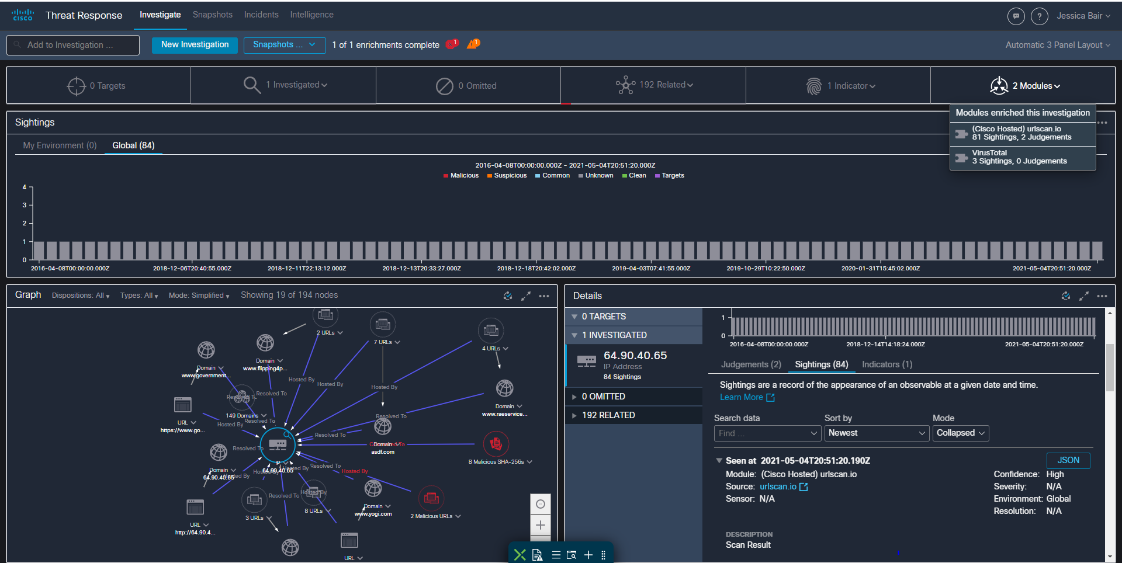Collapse the Seen at sighting entry
The image size is (1122, 563).
click(x=719, y=461)
